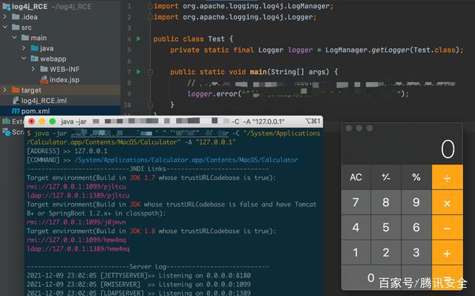
Task: Click the yellow minimize button on terminal window
Action: click(42, 121)
